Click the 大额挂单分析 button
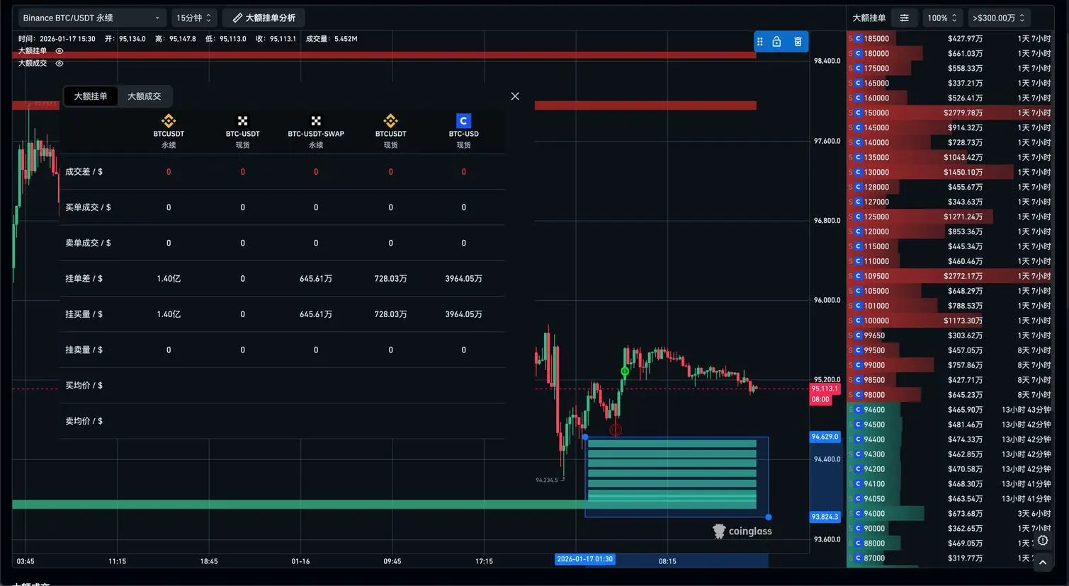Viewport: 1069px width, 586px height. click(x=264, y=18)
